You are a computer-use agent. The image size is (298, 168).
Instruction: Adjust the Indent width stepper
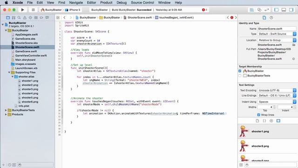click(295, 107)
